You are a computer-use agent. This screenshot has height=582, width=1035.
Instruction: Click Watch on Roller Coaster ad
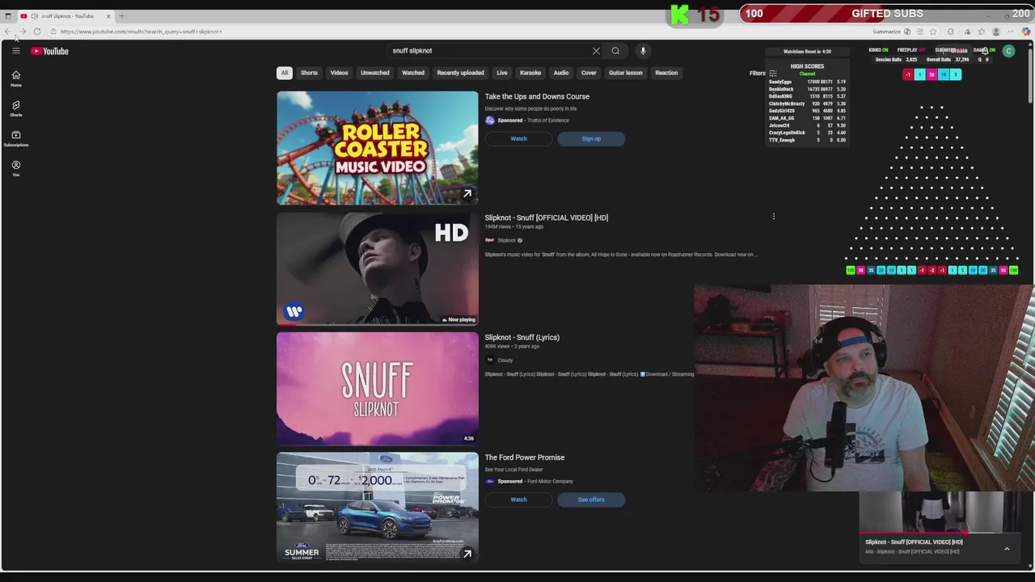point(518,139)
